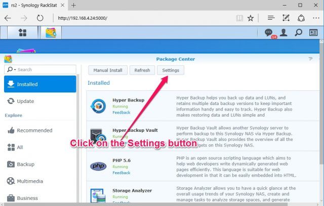Open the Recommended packages category

[40, 130]
